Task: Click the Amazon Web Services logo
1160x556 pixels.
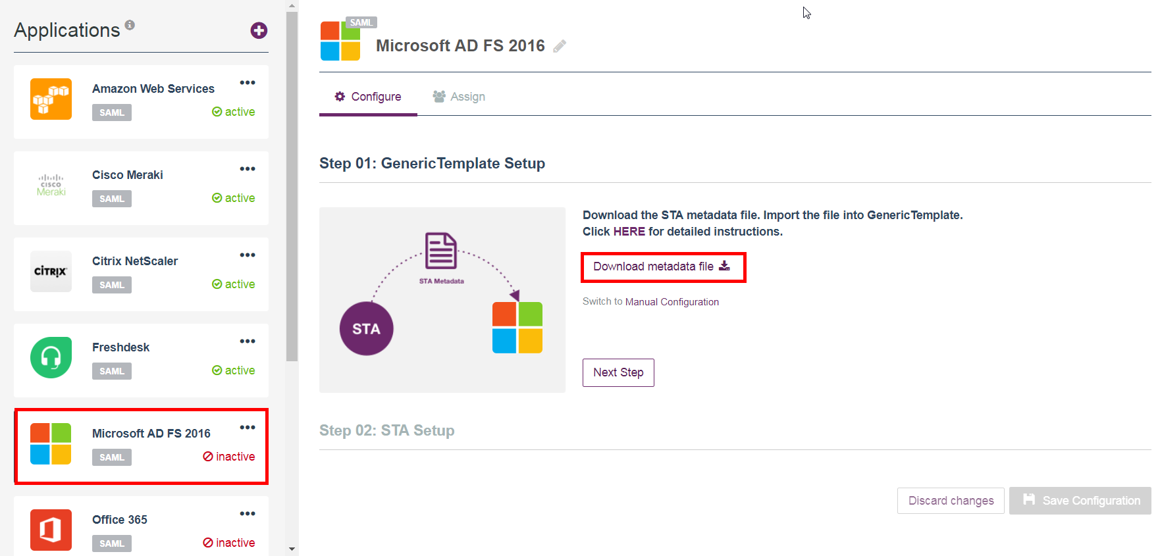Action: (x=51, y=99)
